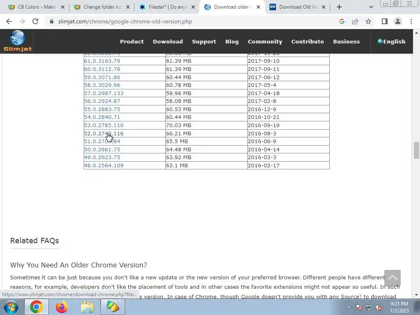Viewport: 420px width, 315px height.
Task: Download Chrome version 54.0.2840.71
Action: (102, 117)
